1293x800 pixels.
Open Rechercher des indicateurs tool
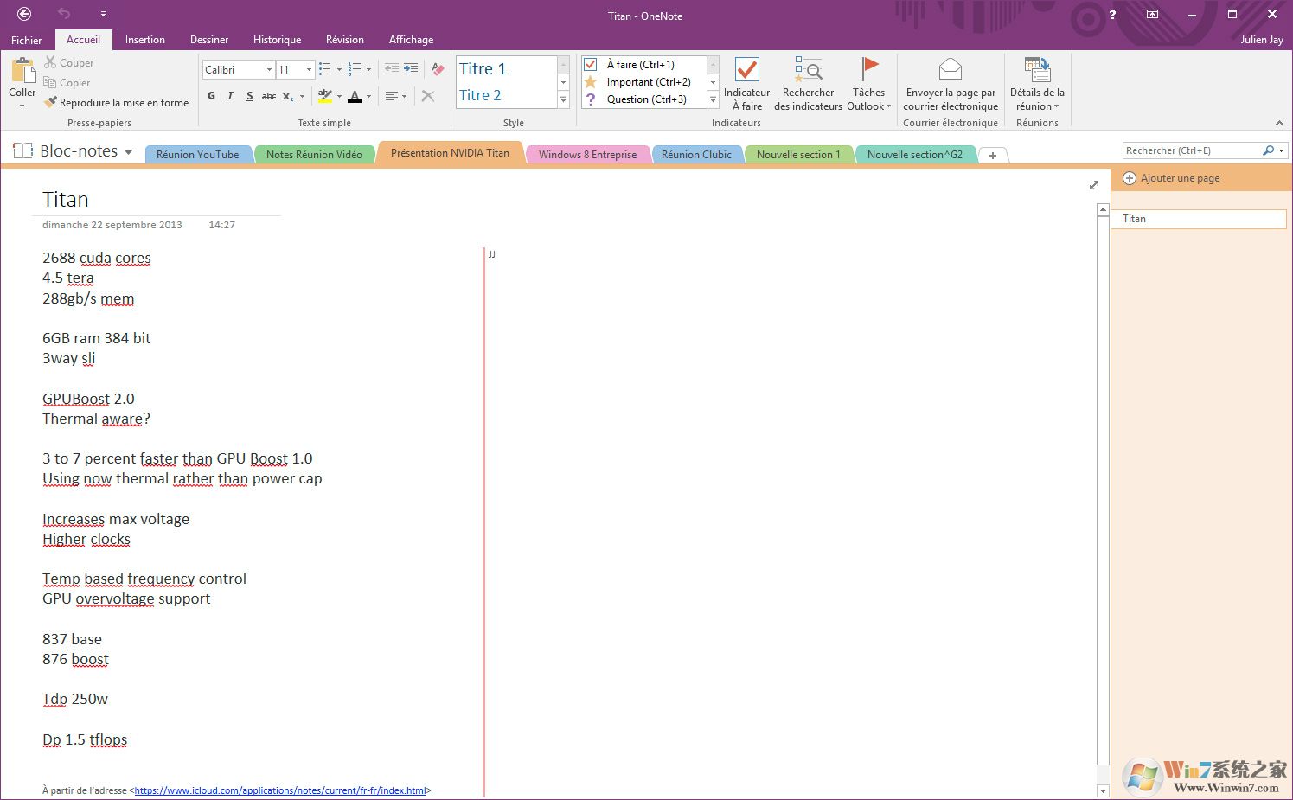pos(807,82)
